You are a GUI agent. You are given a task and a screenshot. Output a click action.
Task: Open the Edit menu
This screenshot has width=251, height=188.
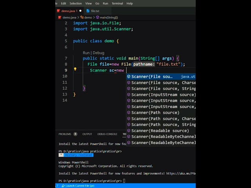[x=64, y=4]
